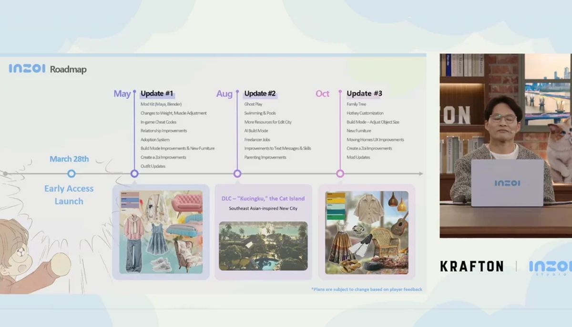The height and width of the screenshot is (327, 572).
Task: Click "Create a Zoi Improvements" under Update #1
Action: [x=163, y=157]
